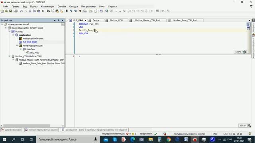Viewport: 255px width, 143px height.
Task: Open the Инструменты menu
Action: point(88,6)
